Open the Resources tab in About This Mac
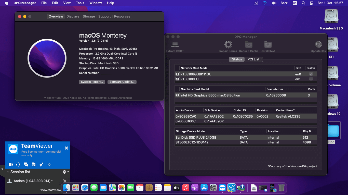Viewport: 348px width, 195px height. [x=122, y=16]
